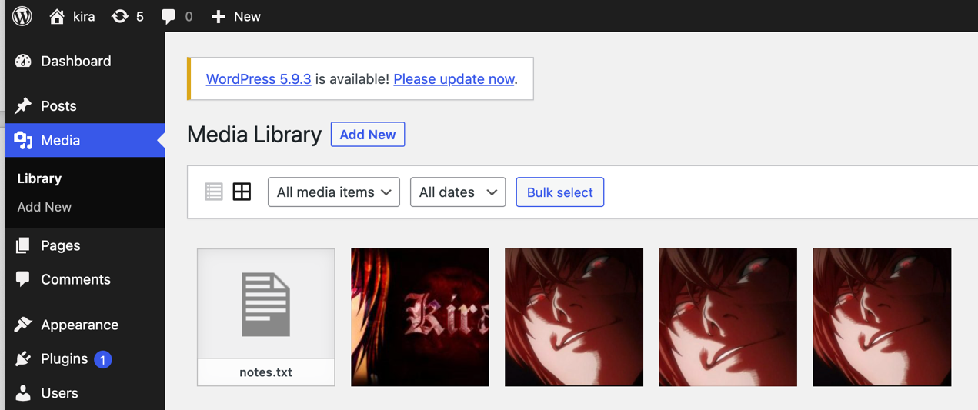
Task: Open Appearance menu in sidebar
Action: (x=79, y=325)
